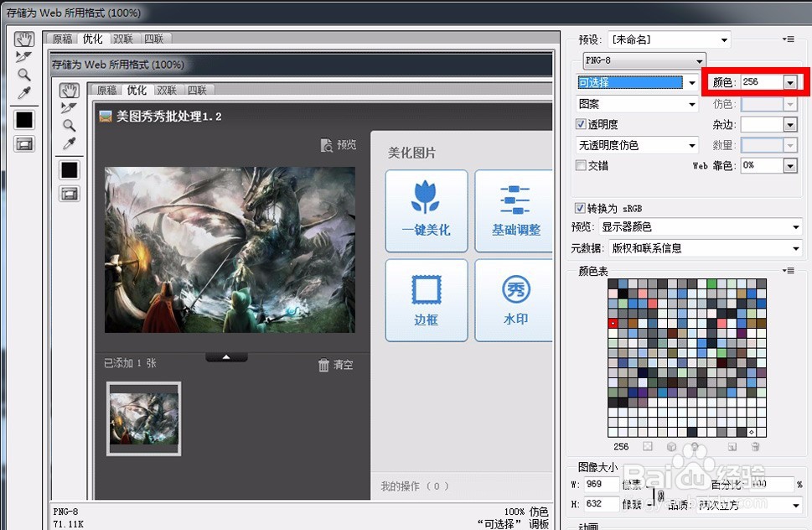The height and width of the screenshot is (530, 812).
Task: Select the bright green swatch in color table
Action: coord(711,284)
